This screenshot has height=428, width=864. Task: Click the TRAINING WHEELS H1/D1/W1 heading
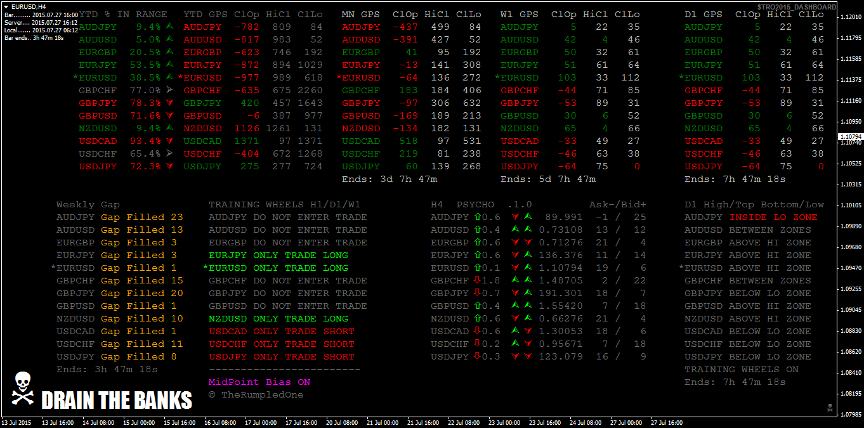coord(285,205)
